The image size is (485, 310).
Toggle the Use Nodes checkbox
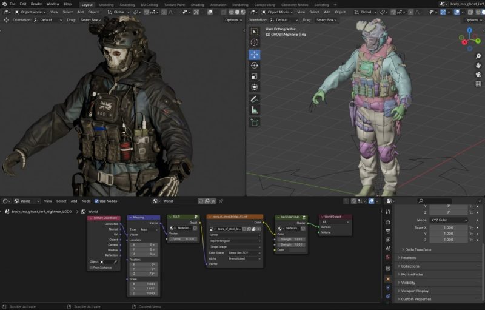tap(96, 201)
